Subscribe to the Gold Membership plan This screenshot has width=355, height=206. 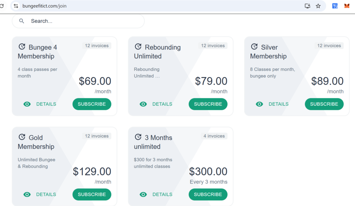[92, 195]
